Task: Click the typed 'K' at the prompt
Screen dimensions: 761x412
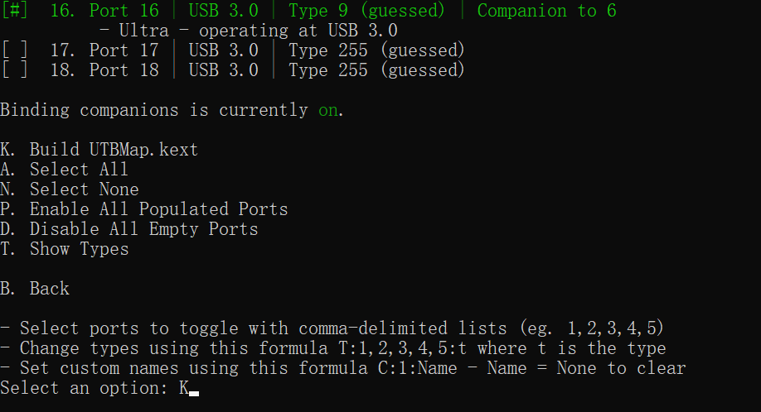Action: (184, 388)
